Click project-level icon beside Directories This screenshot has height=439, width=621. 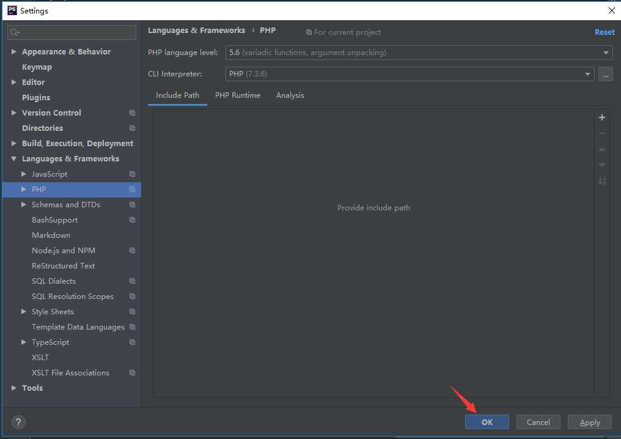coord(132,128)
